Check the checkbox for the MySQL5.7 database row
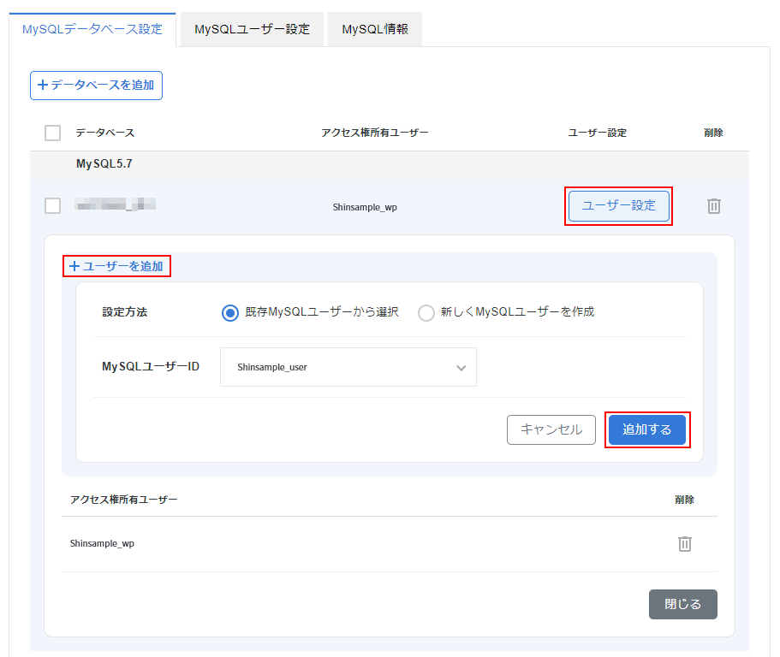780x657 pixels. (52, 206)
